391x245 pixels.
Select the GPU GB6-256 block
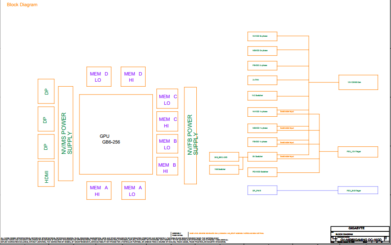(x=116, y=134)
